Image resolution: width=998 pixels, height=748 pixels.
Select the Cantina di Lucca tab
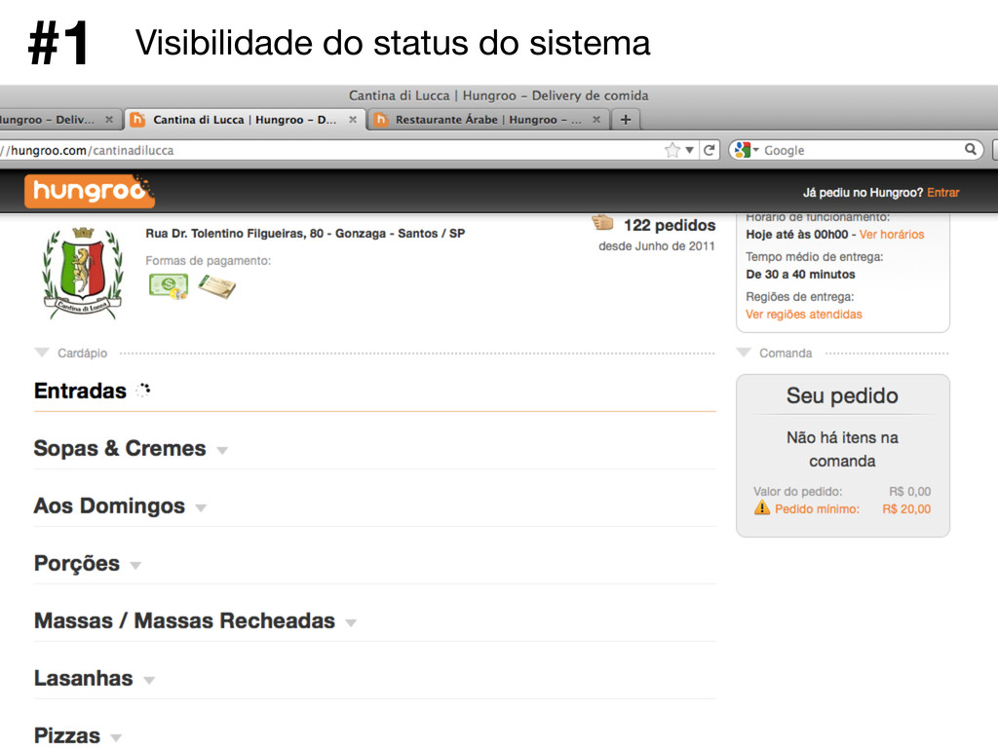coord(245,120)
